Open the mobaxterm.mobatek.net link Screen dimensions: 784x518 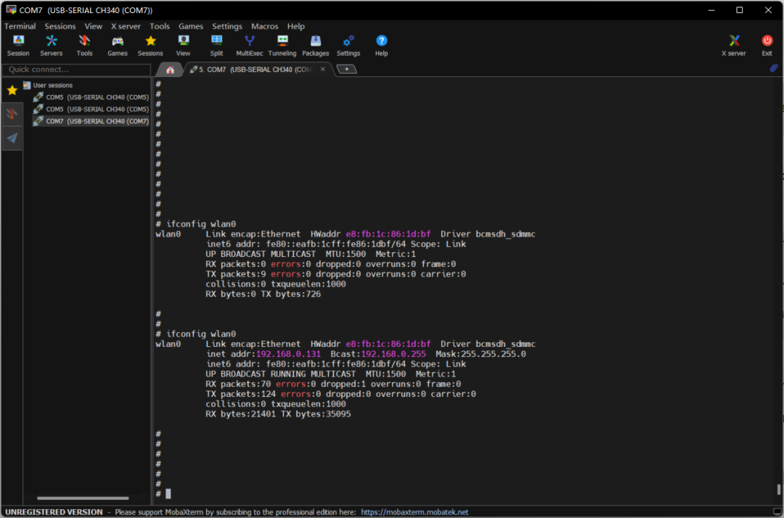coord(415,512)
